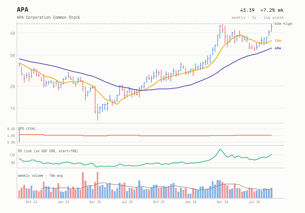Screen dimensions: 305x213
Task: Click the Jan 25 date axis label
Action: [x=63, y=202]
